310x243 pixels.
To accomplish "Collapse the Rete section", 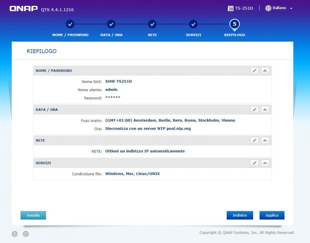I will click(265, 140).
